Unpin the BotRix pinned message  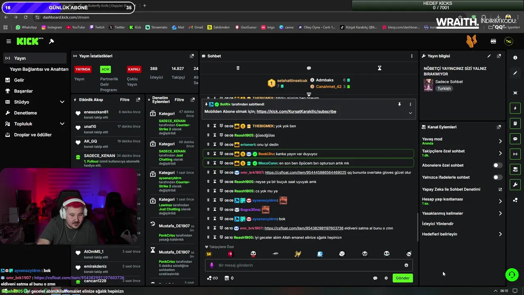click(399, 104)
